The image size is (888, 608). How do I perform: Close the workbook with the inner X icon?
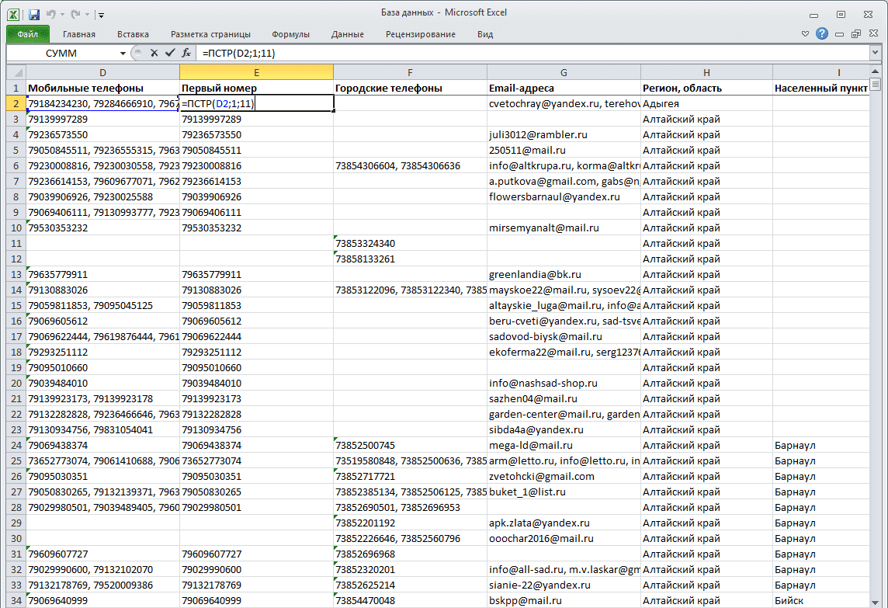[873, 34]
